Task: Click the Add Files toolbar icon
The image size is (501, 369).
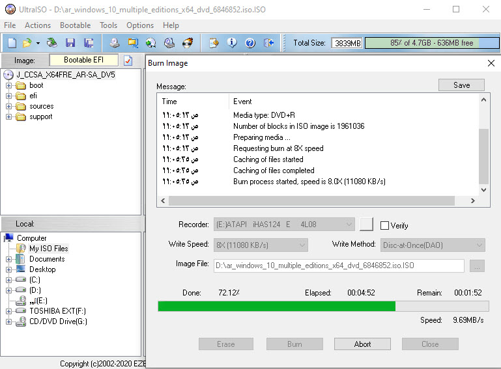Action: pos(214,43)
